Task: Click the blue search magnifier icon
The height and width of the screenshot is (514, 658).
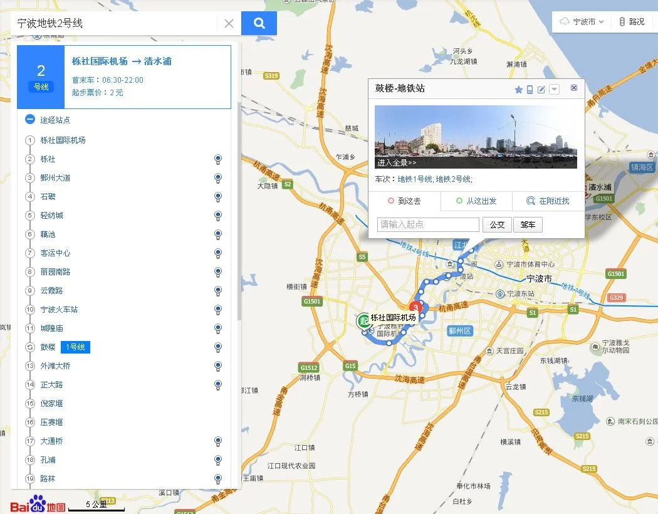Action: (x=259, y=23)
